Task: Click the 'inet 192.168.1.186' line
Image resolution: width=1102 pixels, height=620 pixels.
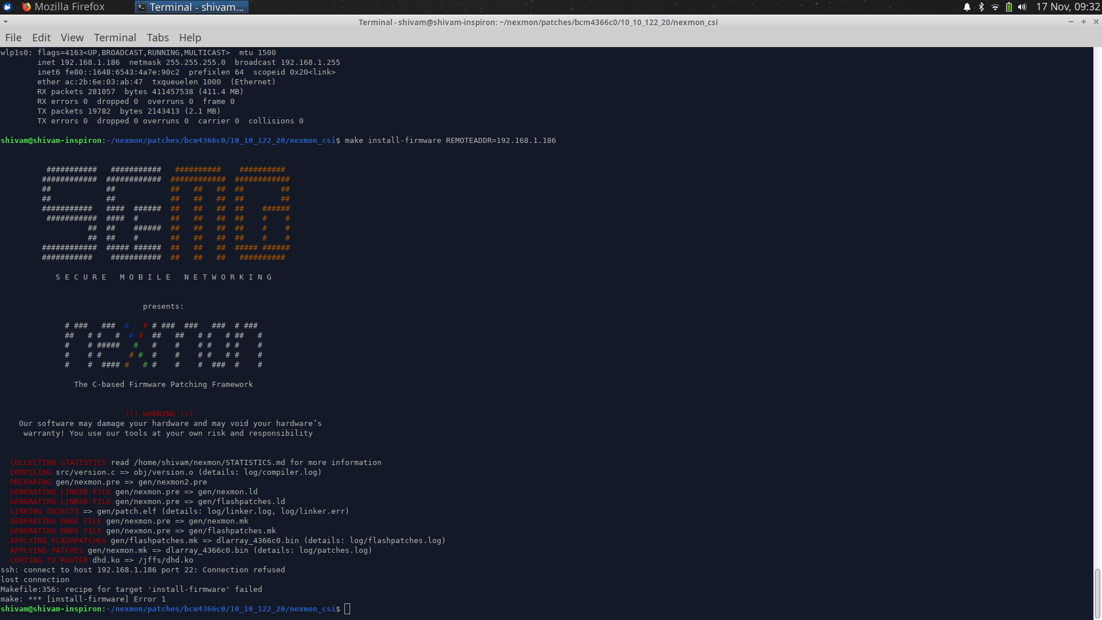Action: (x=189, y=63)
